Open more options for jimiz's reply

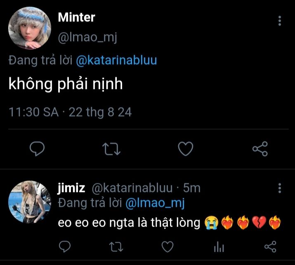tap(280, 188)
